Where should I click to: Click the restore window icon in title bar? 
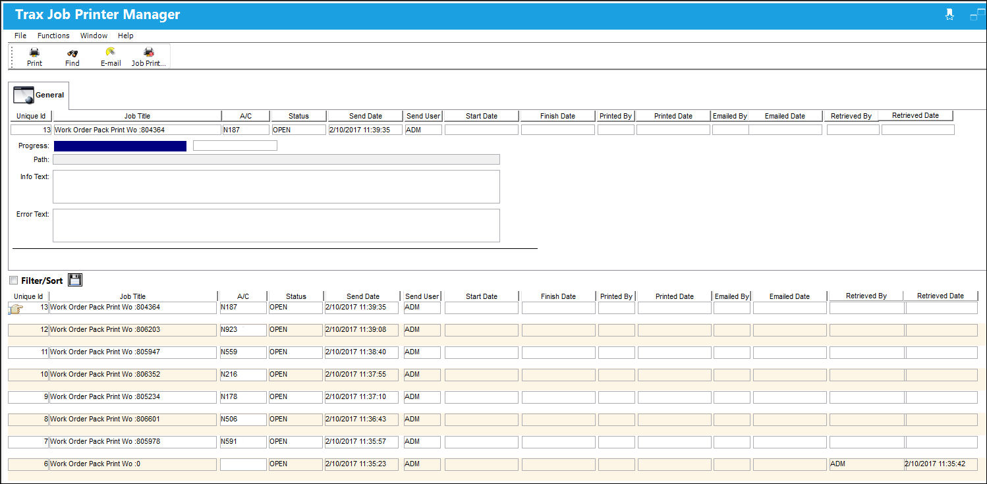tap(978, 14)
